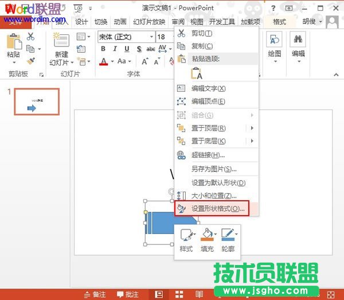
Task: Switch to the Format (格式) tab
Action: pos(279,22)
